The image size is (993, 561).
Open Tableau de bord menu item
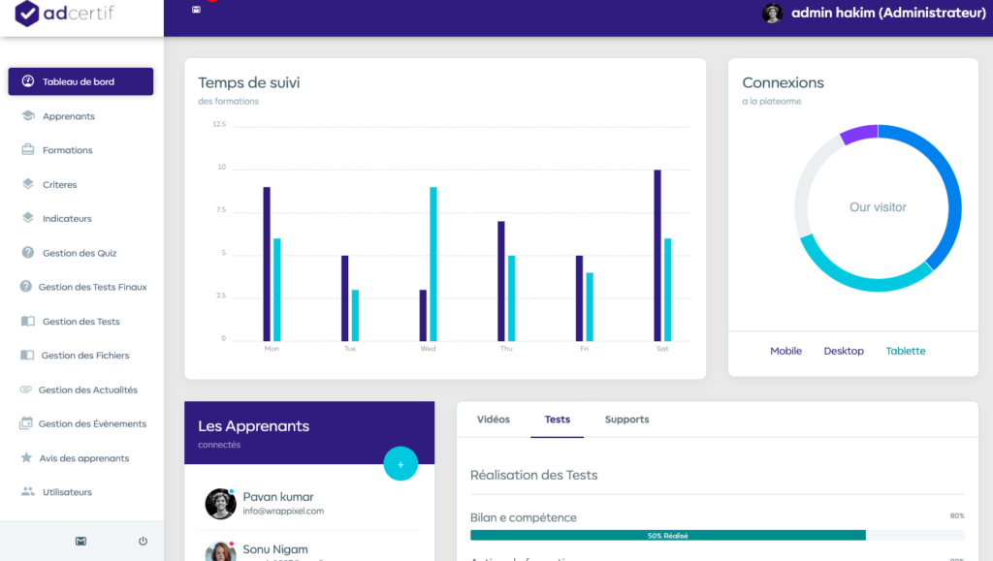pyautogui.click(x=80, y=81)
